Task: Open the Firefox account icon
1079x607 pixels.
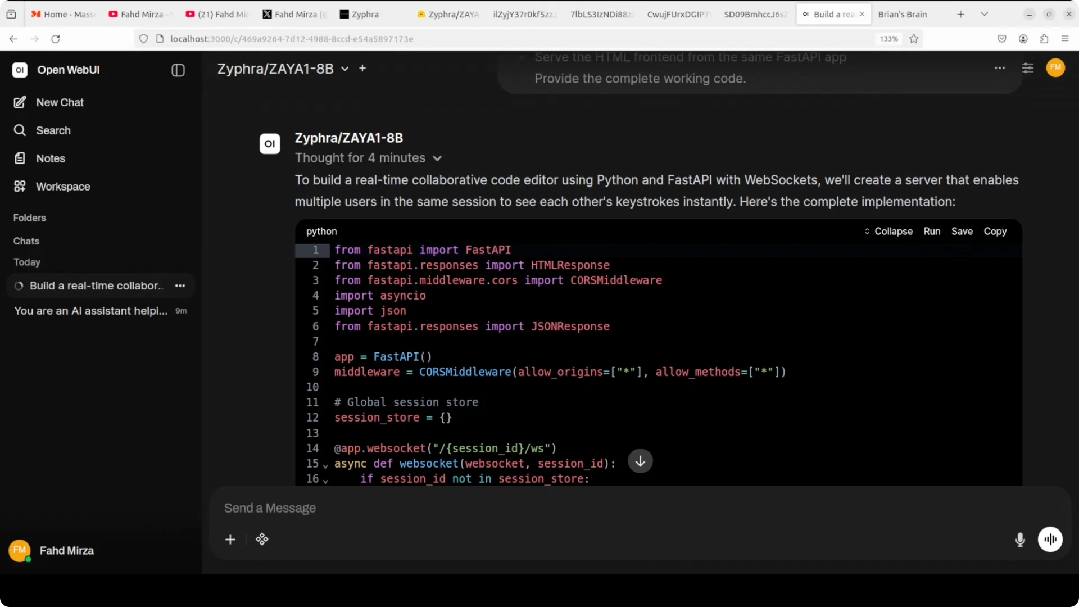Action: [1023, 39]
